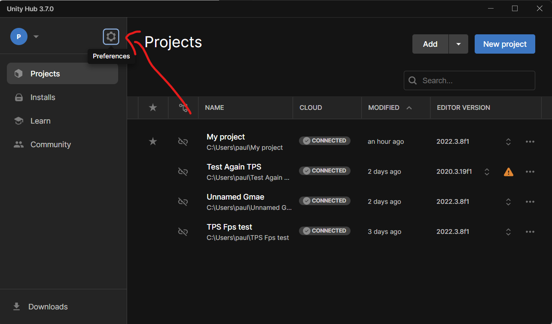Focus the project Search field
Screen dimensions: 552x324
tap(470, 81)
